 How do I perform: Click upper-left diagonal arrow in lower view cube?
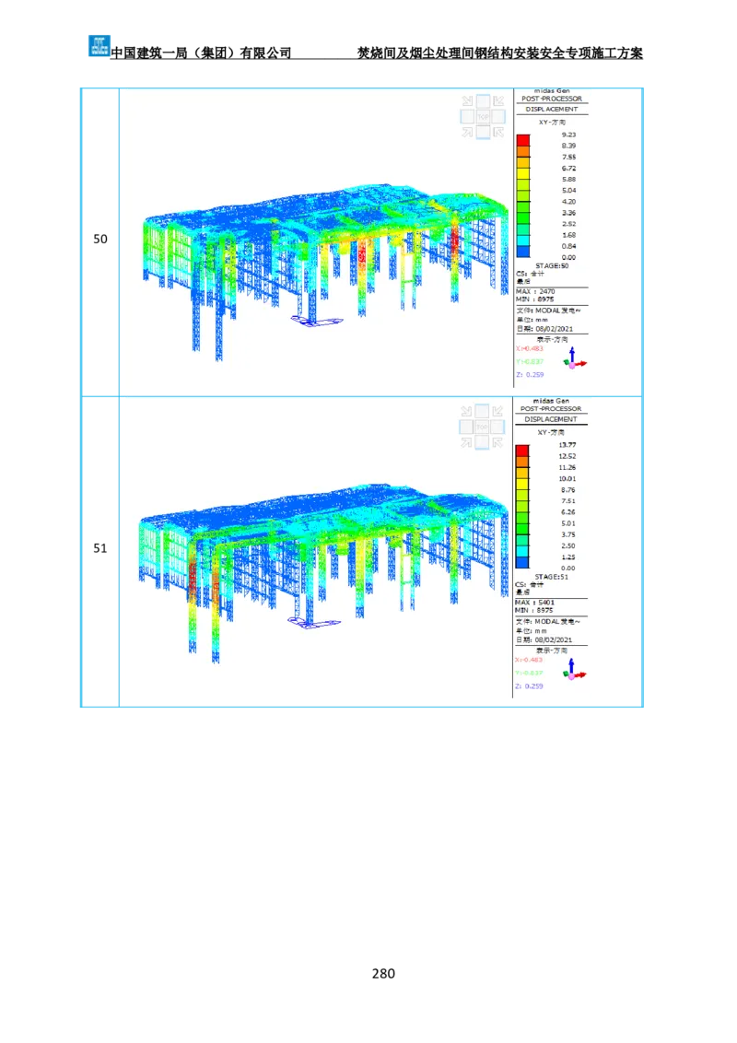(x=467, y=411)
